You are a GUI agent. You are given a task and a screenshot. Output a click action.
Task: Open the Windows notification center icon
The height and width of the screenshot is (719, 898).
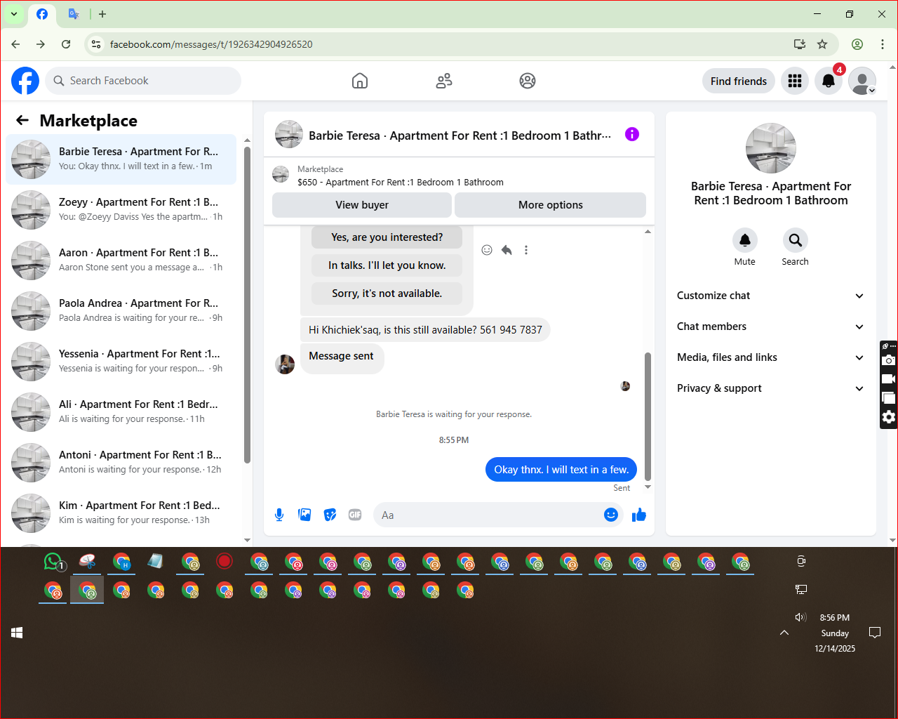[875, 633]
